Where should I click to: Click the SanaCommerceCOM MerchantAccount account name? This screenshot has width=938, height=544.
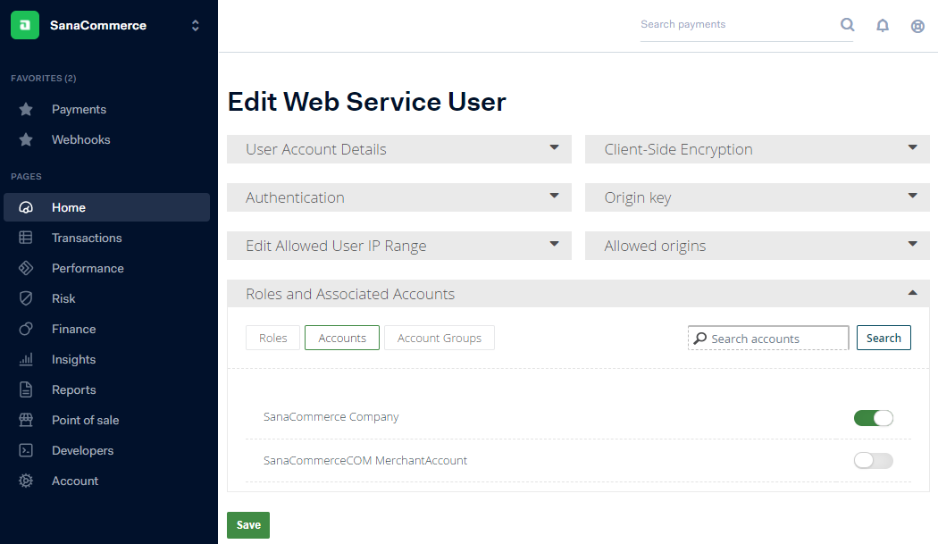[x=364, y=460]
